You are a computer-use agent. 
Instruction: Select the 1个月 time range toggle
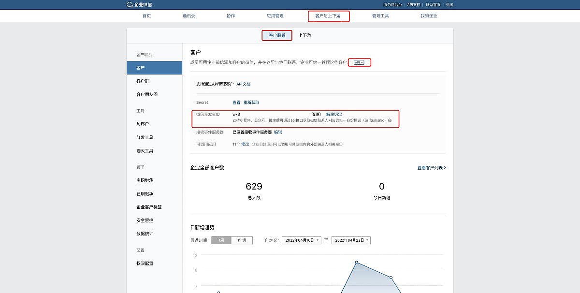pos(242,240)
